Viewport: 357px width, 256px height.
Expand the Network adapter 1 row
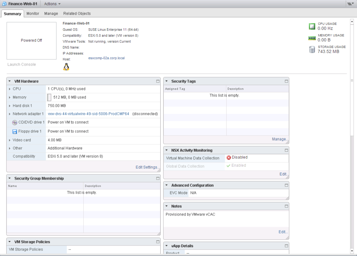click(x=9, y=114)
